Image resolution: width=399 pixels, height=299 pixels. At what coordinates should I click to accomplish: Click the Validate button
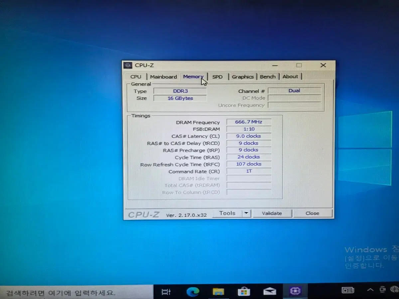pos(272,213)
